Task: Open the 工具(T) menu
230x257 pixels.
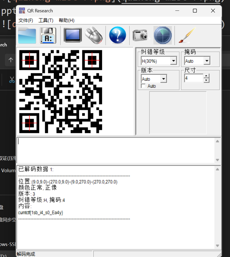Action: point(46,20)
